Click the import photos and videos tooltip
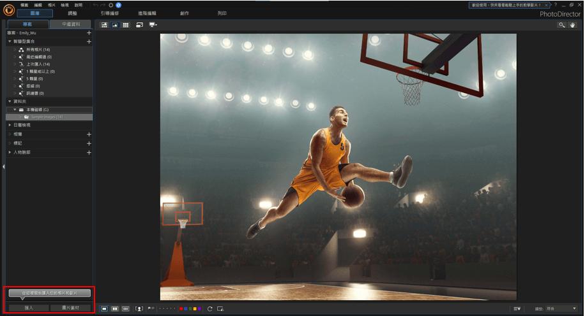Viewport: 585px width, 316px height. (50, 293)
